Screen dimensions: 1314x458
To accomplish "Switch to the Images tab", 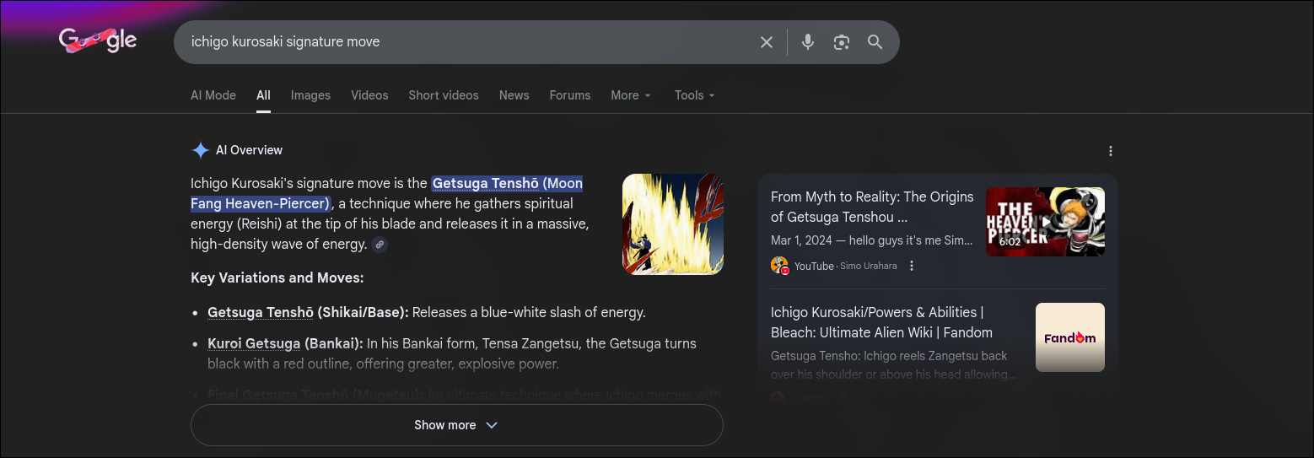I will tap(310, 95).
